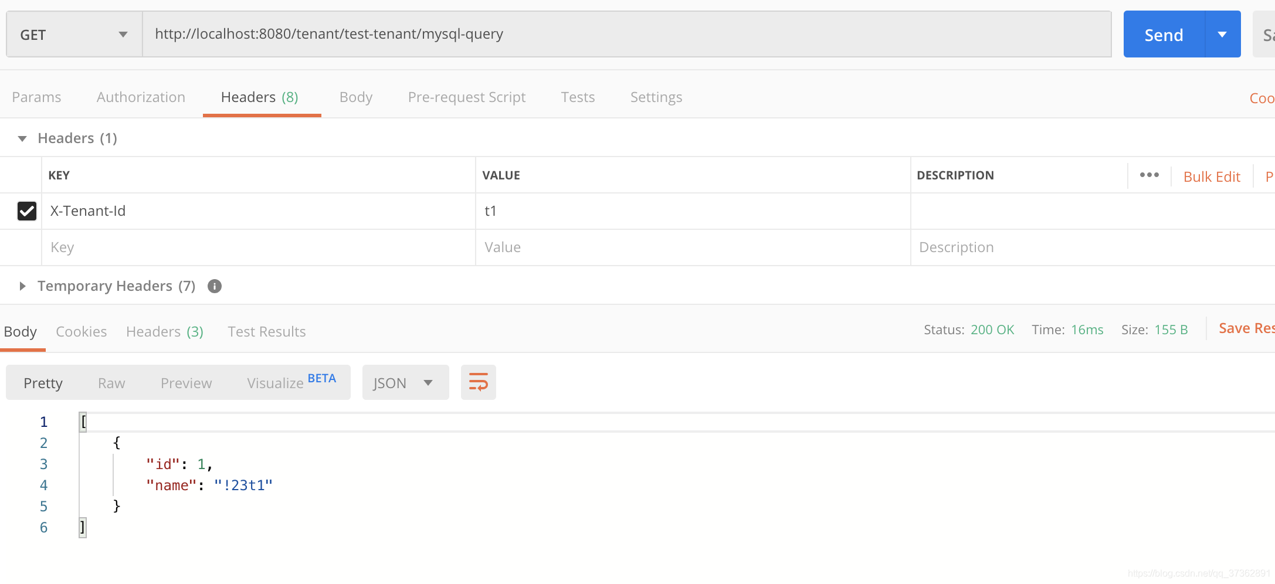The image size is (1275, 584).
Task: Open the request Body tab
Action: (x=356, y=97)
